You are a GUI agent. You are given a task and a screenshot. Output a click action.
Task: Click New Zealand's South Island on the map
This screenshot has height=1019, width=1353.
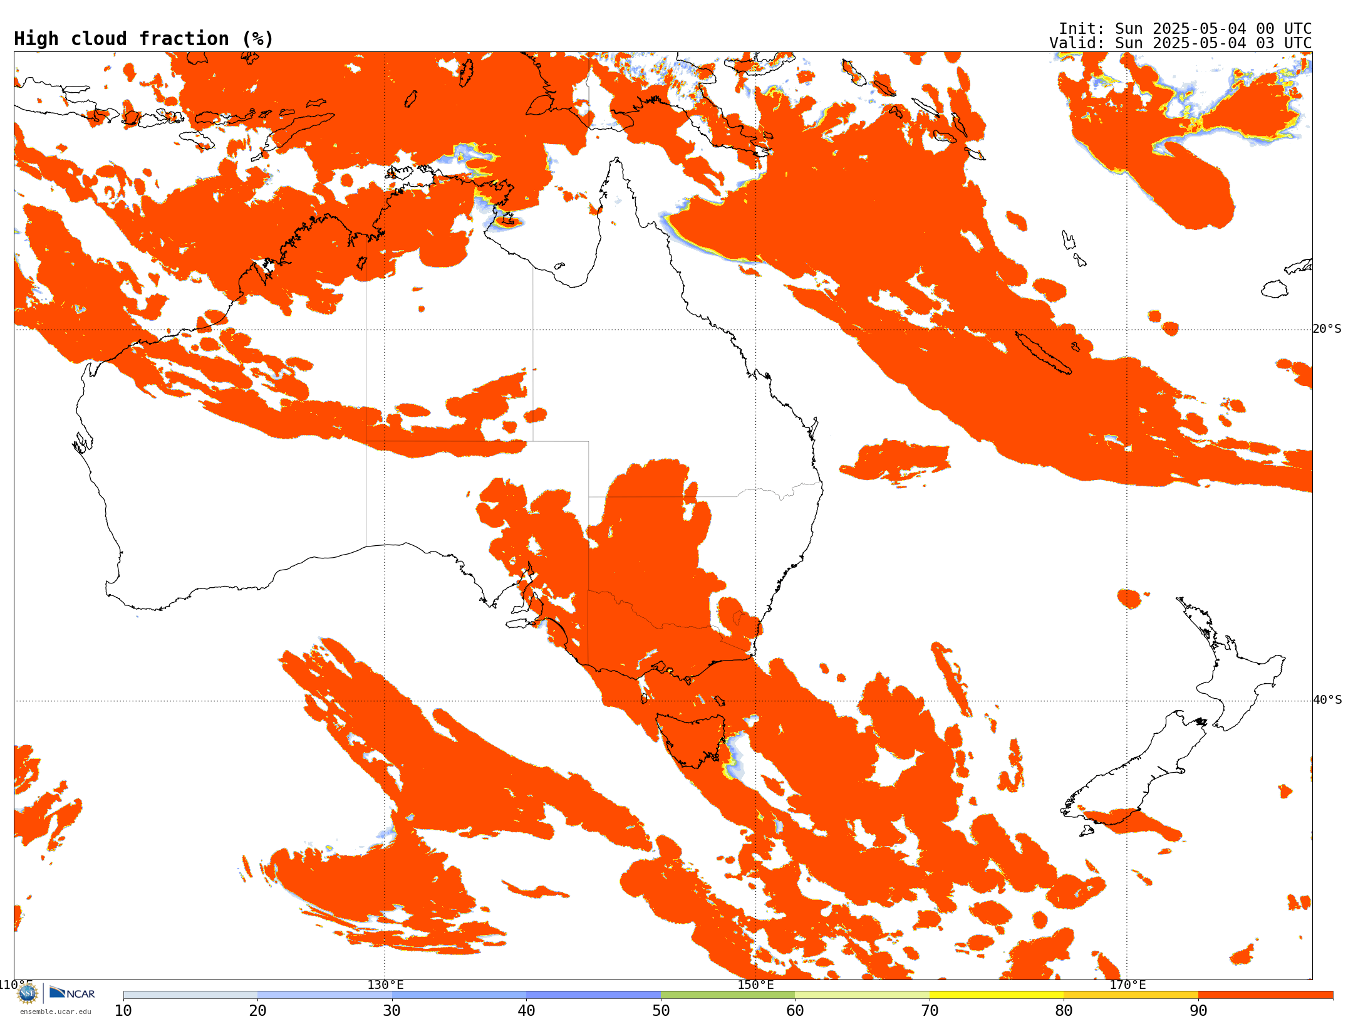[1134, 771]
